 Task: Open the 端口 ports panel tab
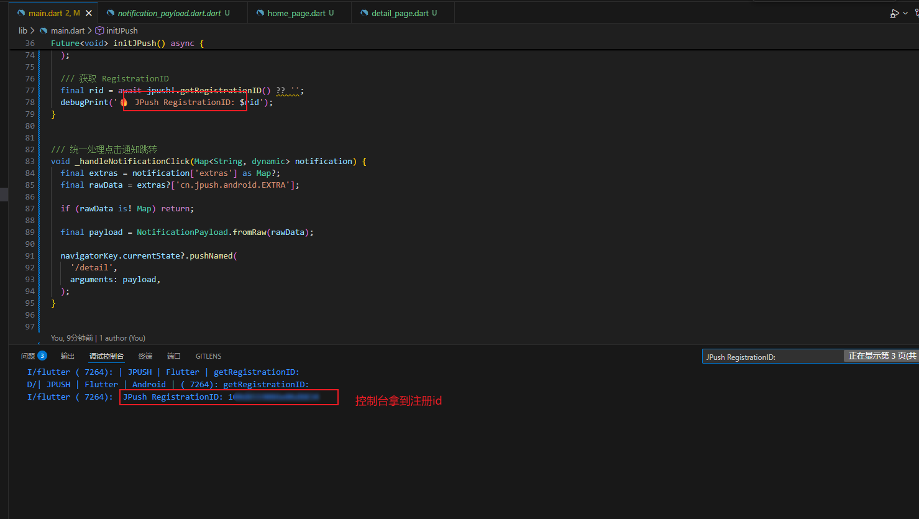[174, 356]
